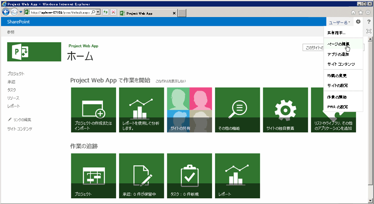
Task: Choose 共有相手... from the settings menu
Action: click(343, 33)
